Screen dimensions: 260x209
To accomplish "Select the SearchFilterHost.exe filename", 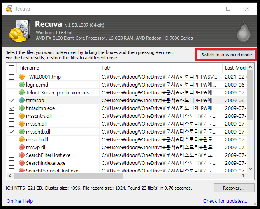I will click(48, 155).
